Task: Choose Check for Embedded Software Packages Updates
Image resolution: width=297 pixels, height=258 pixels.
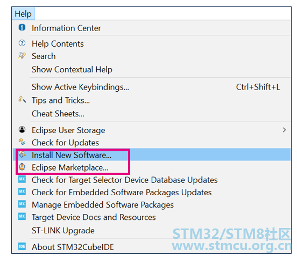Action: coord(122,193)
